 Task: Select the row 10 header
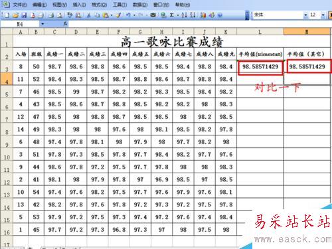tap(7, 155)
